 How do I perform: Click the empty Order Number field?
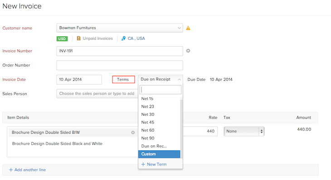tap(120, 65)
